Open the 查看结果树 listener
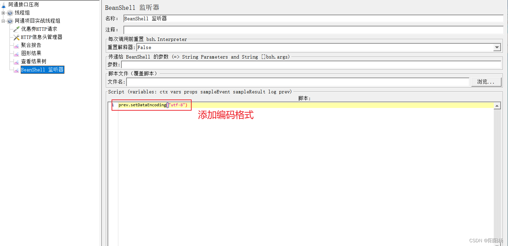Viewport: 508px width, 246px height. click(x=34, y=62)
